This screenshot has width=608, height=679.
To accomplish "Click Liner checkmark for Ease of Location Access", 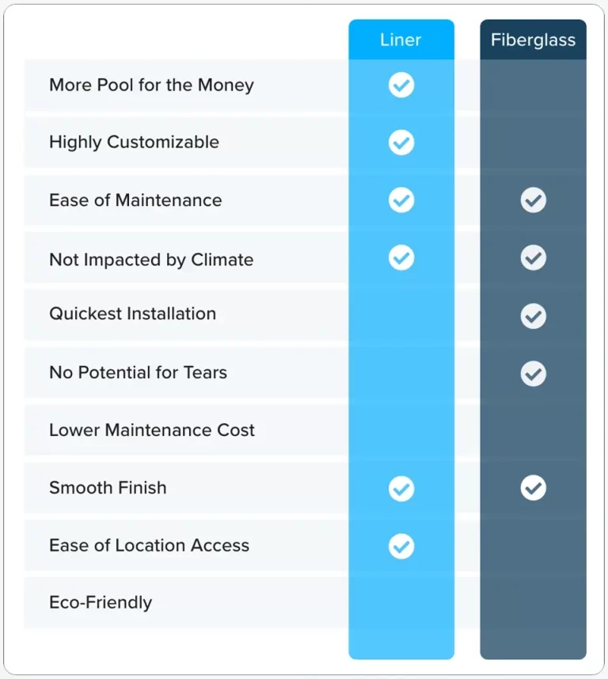I will pyautogui.click(x=401, y=546).
